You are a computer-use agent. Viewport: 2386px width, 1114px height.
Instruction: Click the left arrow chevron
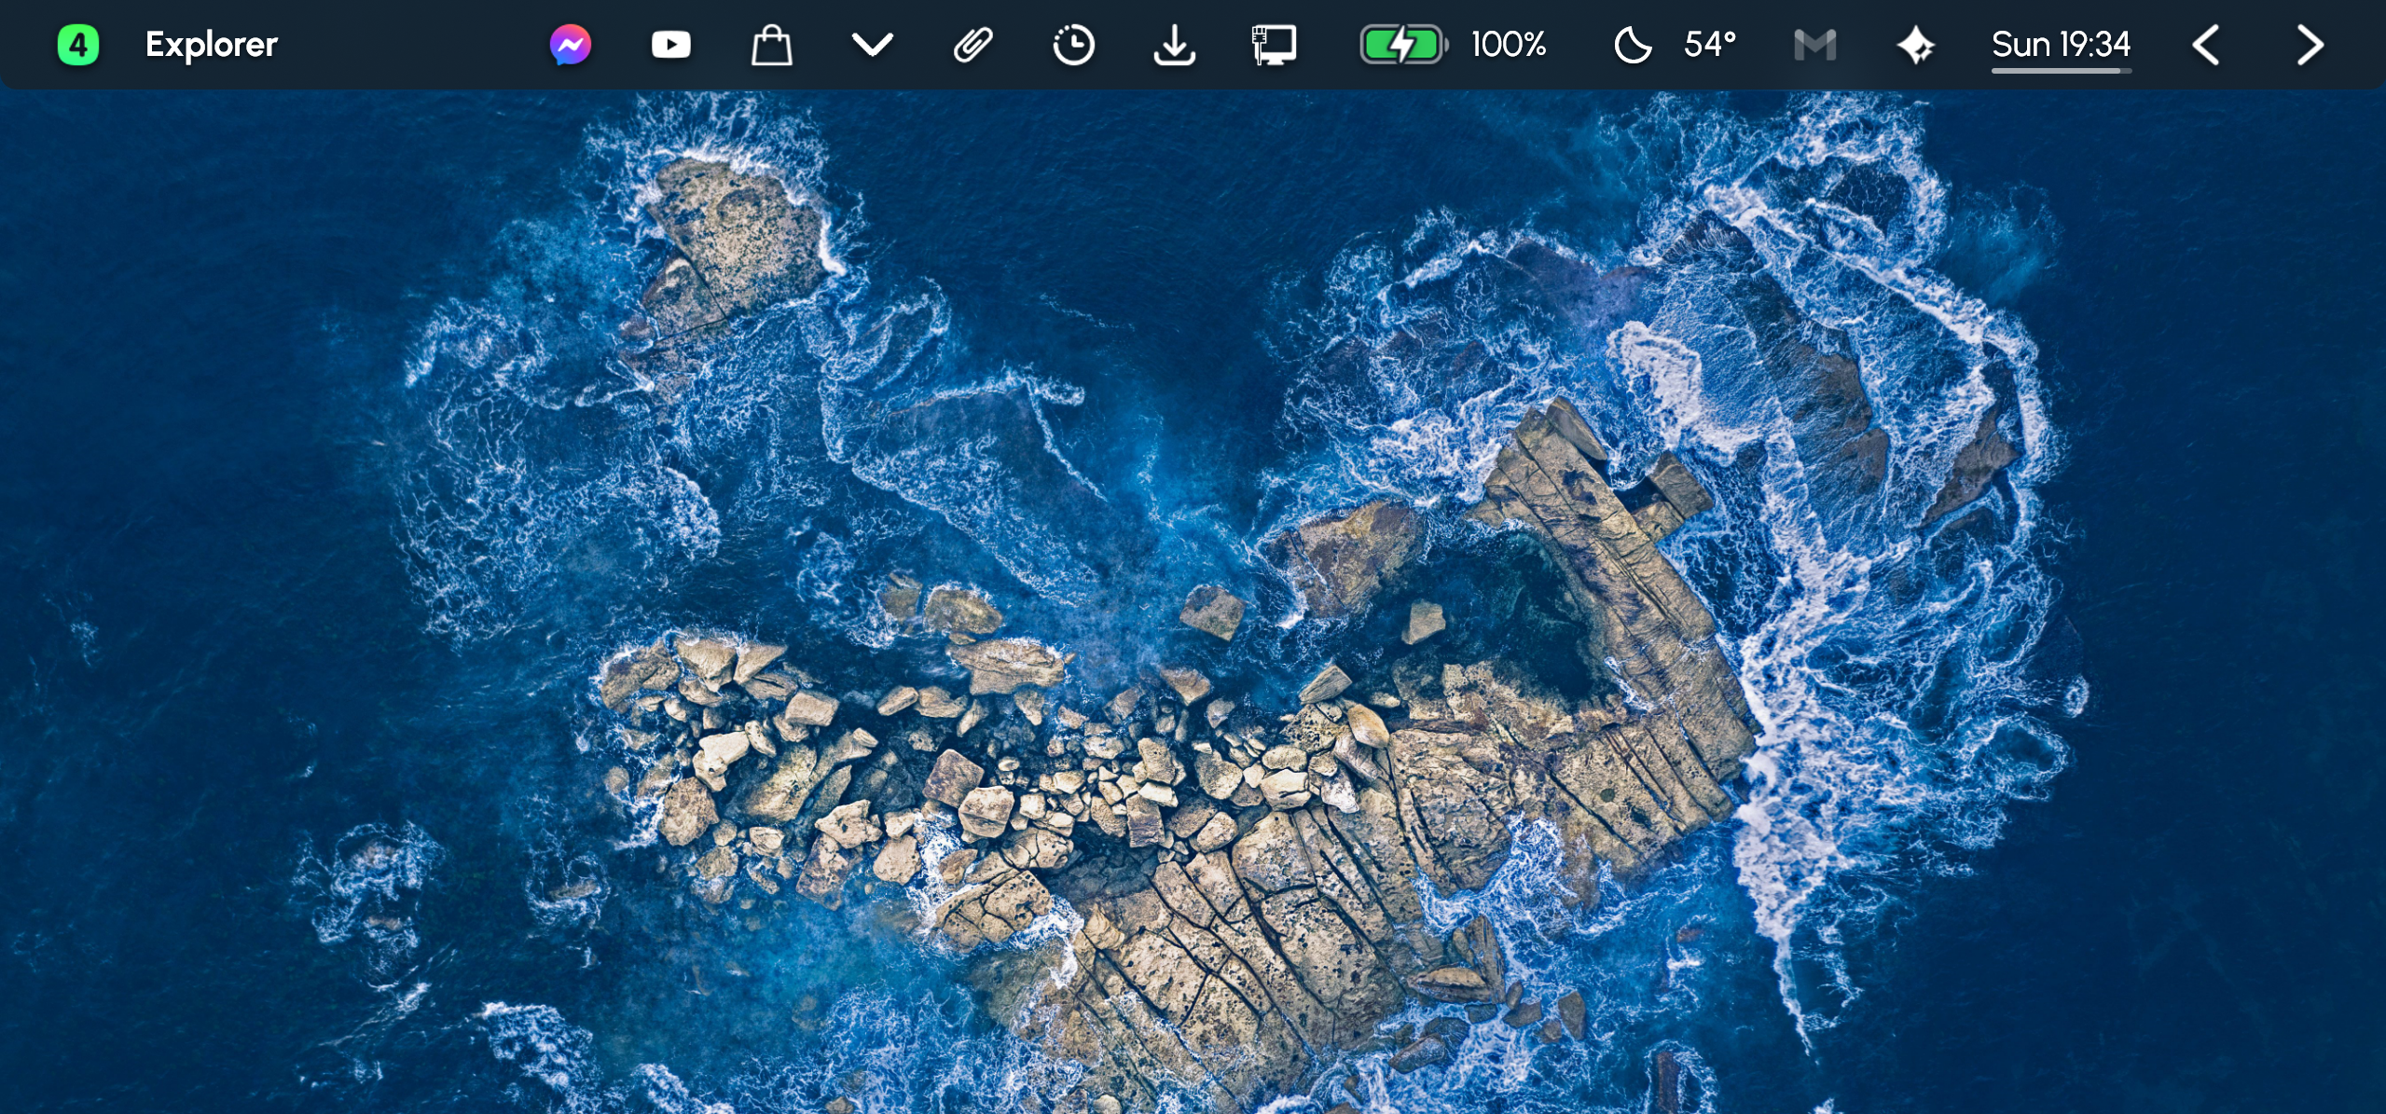click(x=2206, y=45)
